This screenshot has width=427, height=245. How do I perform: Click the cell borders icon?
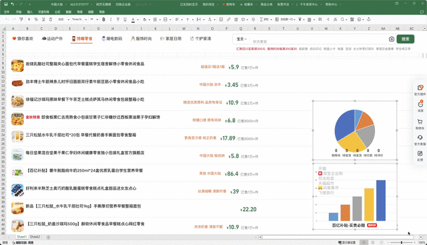point(155,19)
